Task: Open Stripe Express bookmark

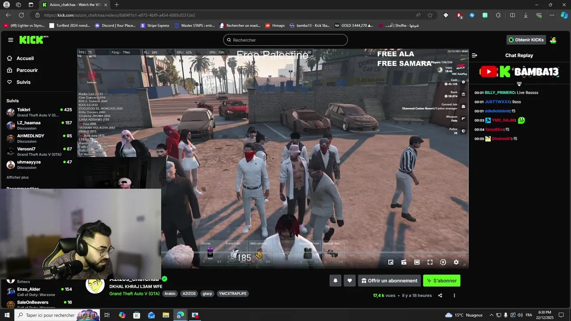Action: pos(155,25)
